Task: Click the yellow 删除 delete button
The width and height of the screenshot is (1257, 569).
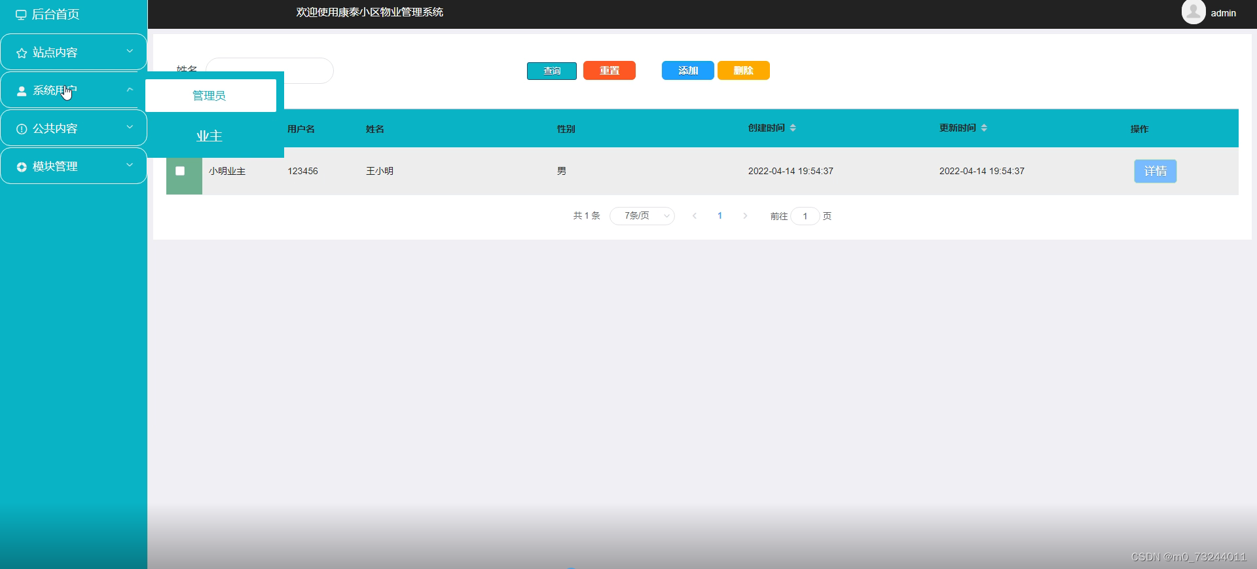Action: (x=744, y=71)
